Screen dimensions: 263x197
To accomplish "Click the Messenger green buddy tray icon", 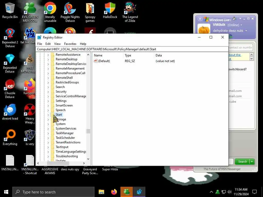I will (218, 192).
